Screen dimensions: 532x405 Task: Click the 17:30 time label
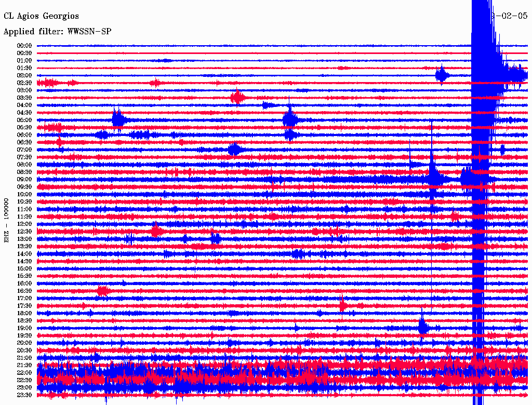tap(24, 306)
